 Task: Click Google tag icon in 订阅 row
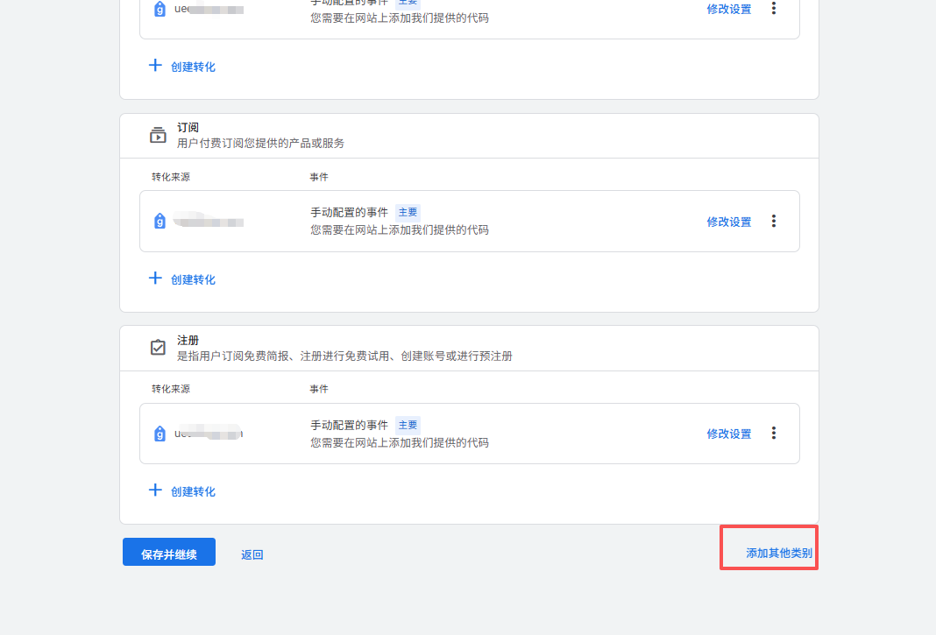(160, 221)
